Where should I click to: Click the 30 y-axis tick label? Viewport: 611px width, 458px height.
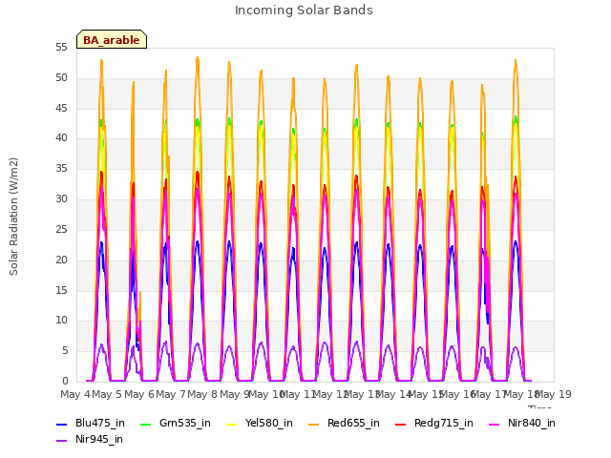click(61, 199)
